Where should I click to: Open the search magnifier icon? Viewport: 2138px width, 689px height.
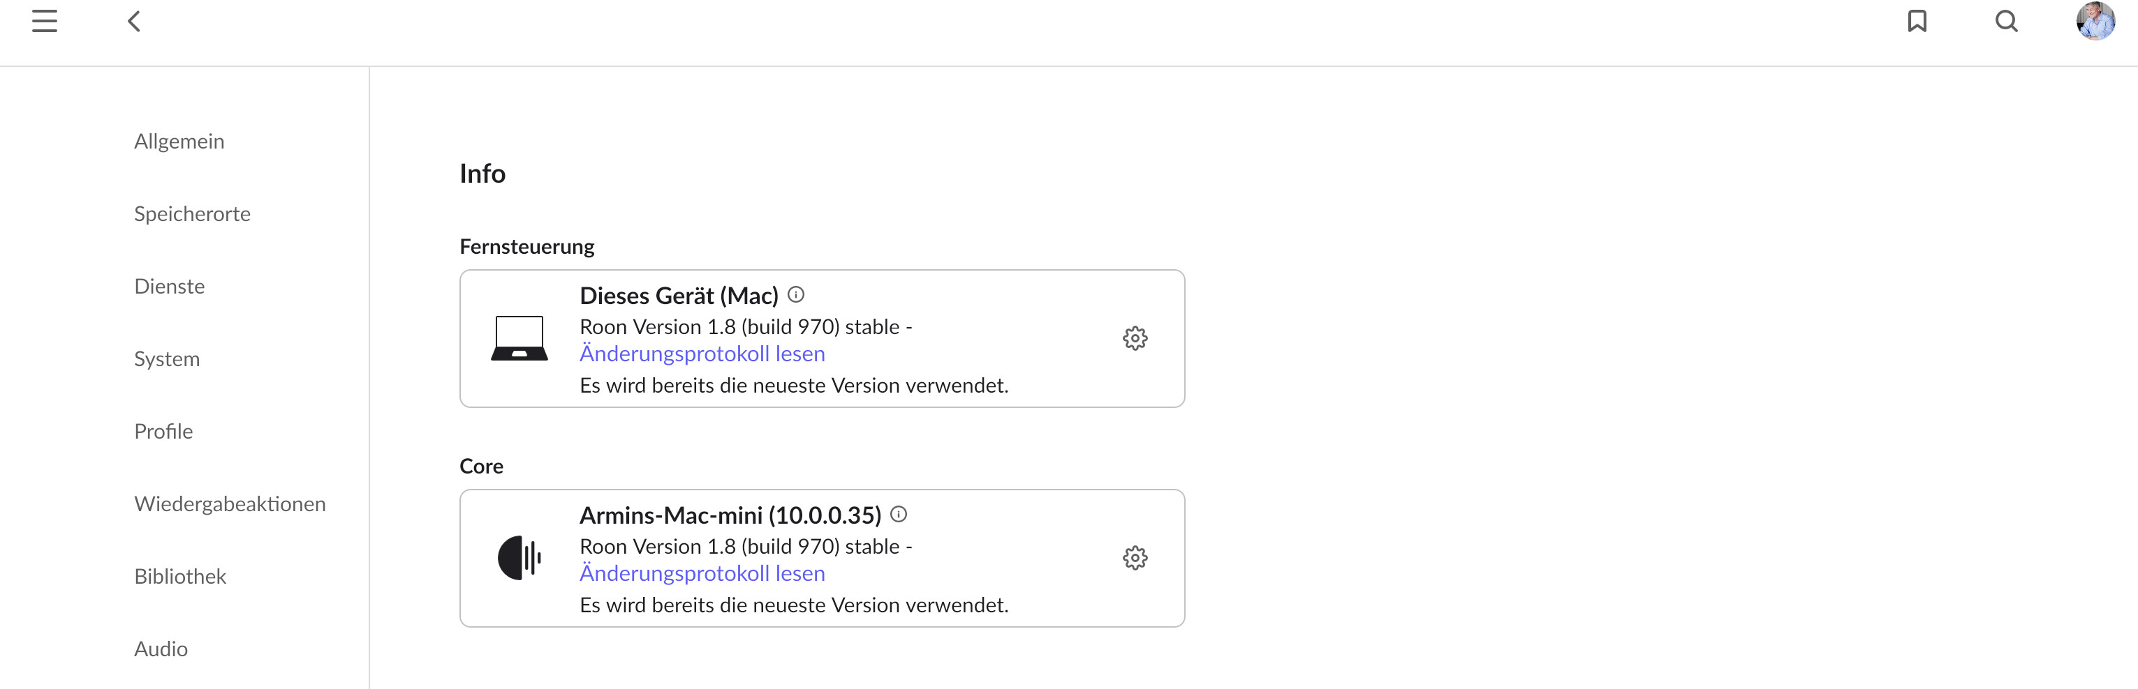[2007, 21]
